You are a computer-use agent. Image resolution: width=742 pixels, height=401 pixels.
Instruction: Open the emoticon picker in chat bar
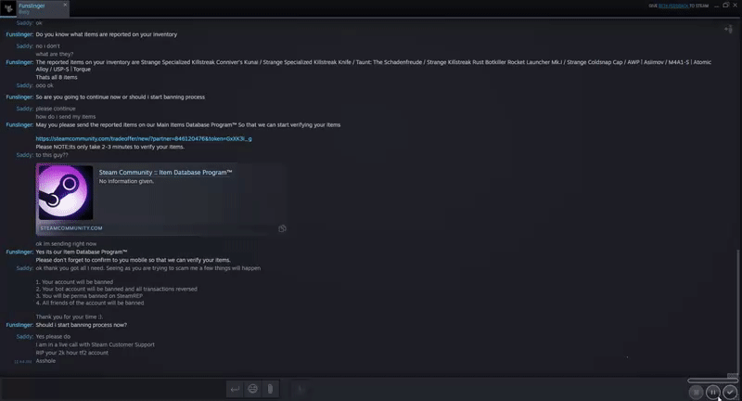tap(252, 389)
